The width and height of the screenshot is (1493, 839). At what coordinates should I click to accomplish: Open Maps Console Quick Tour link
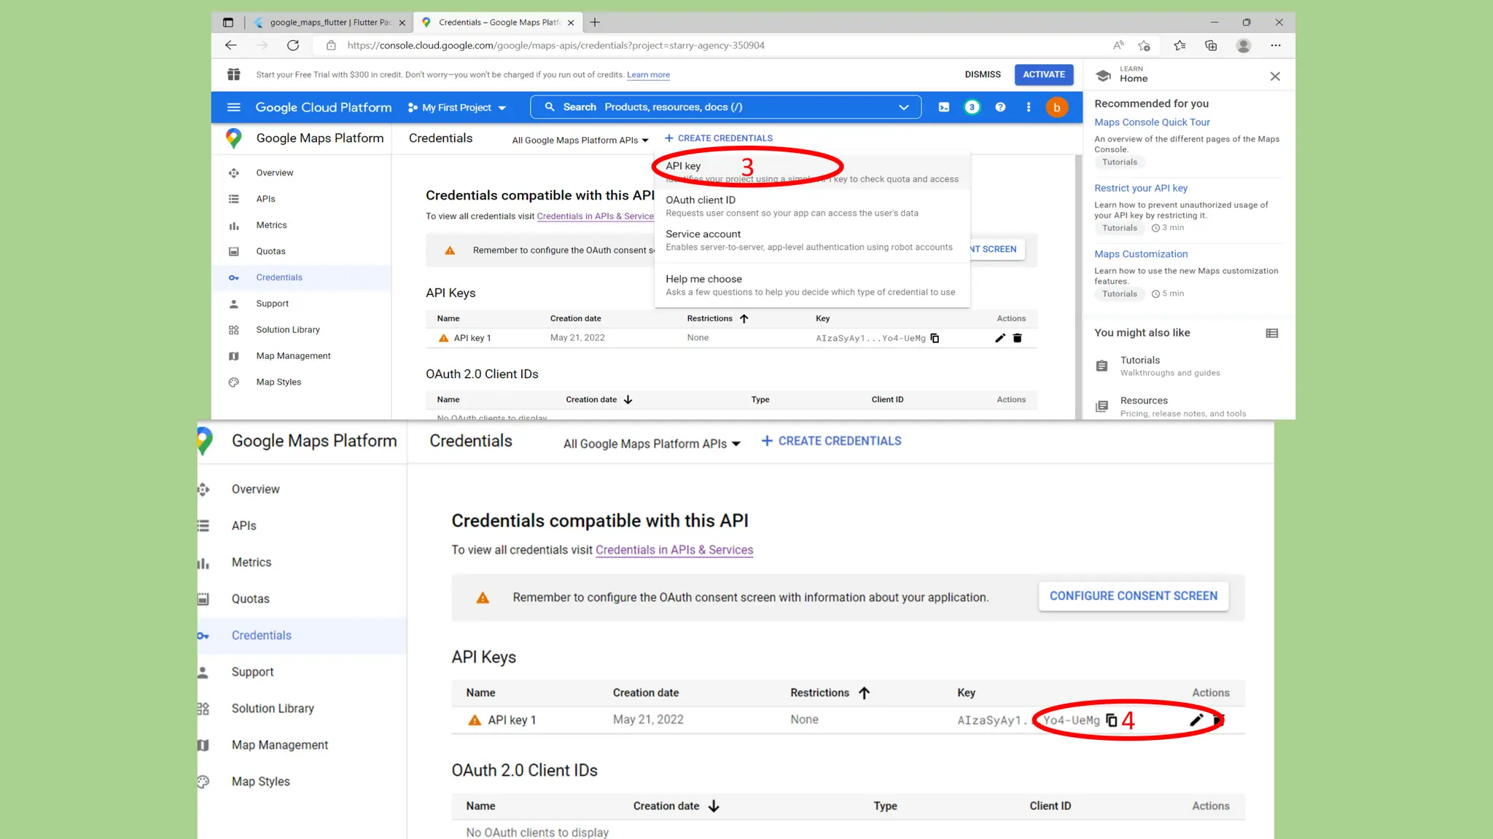coord(1151,122)
